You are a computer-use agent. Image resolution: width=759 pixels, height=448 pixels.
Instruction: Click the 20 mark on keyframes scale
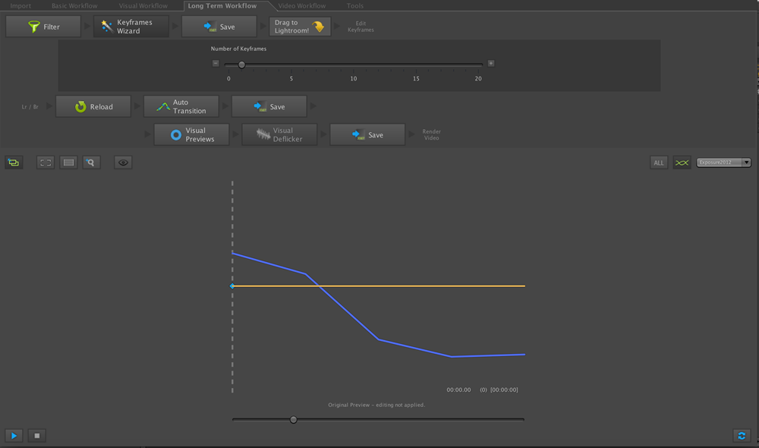(478, 78)
